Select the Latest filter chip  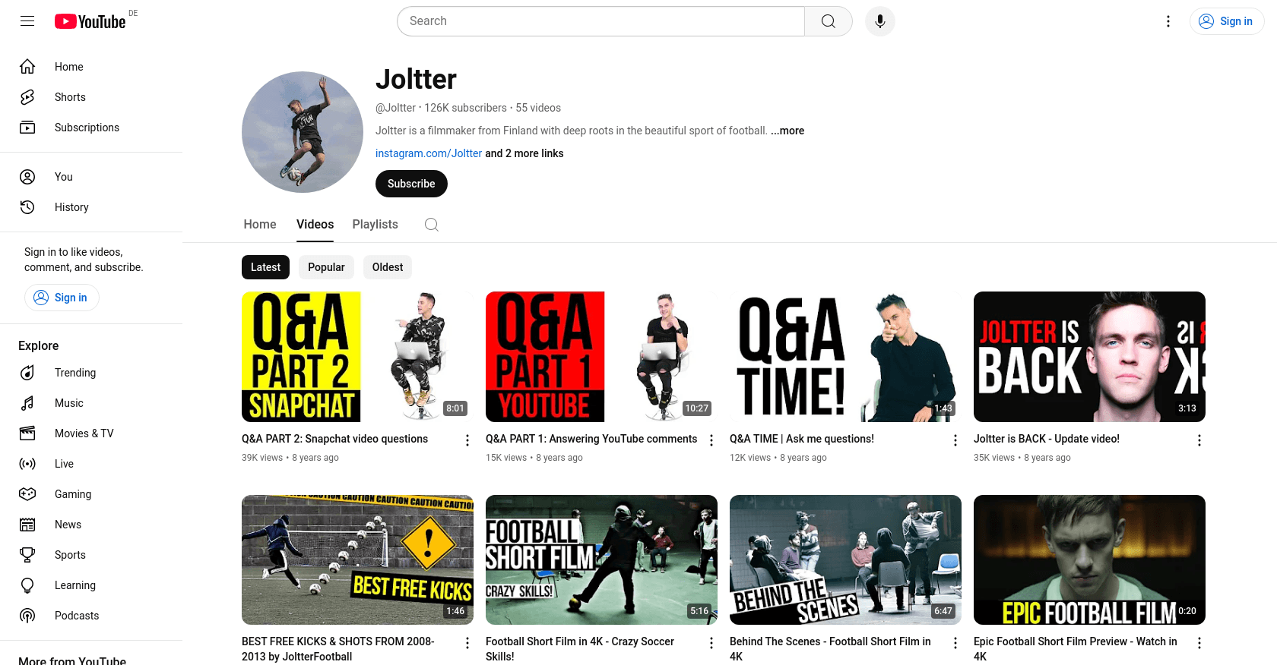pyautogui.click(x=265, y=267)
